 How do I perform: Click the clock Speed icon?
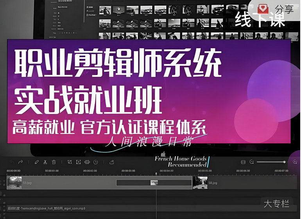click(x=96, y=162)
